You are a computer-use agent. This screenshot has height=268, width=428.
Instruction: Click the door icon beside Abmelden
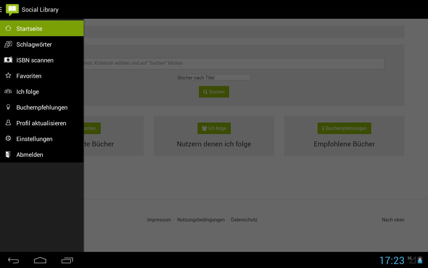(x=8, y=154)
